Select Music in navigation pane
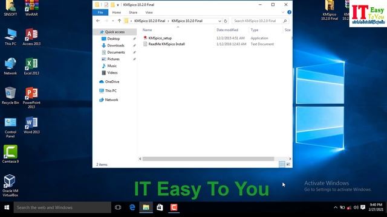387x217 pixels. [111, 66]
